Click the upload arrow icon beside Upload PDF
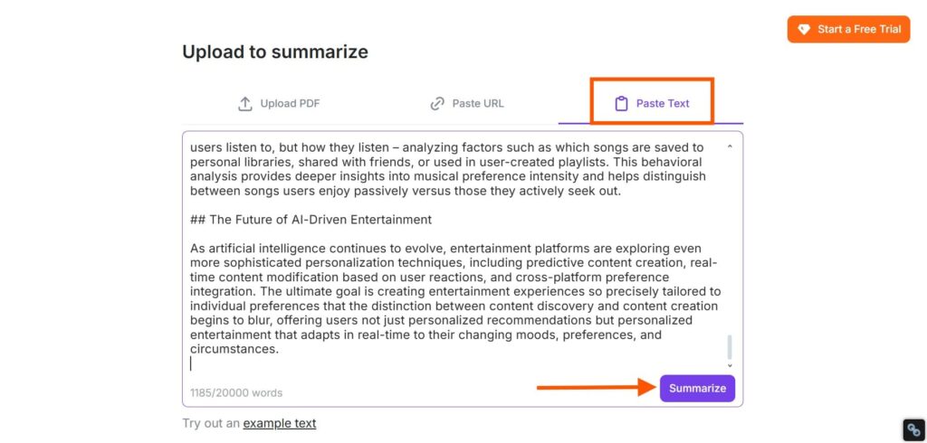Viewport: 927px width, 443px height. (x=244, y=104)
